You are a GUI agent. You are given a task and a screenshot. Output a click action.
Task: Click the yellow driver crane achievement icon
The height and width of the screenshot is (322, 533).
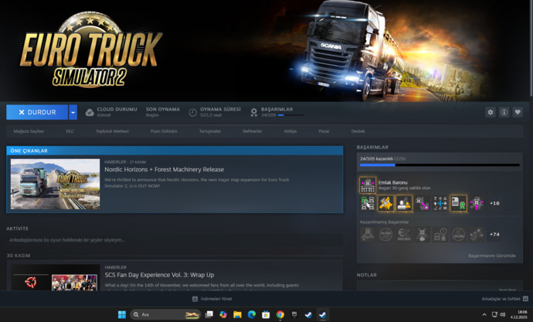coord(404,203)
